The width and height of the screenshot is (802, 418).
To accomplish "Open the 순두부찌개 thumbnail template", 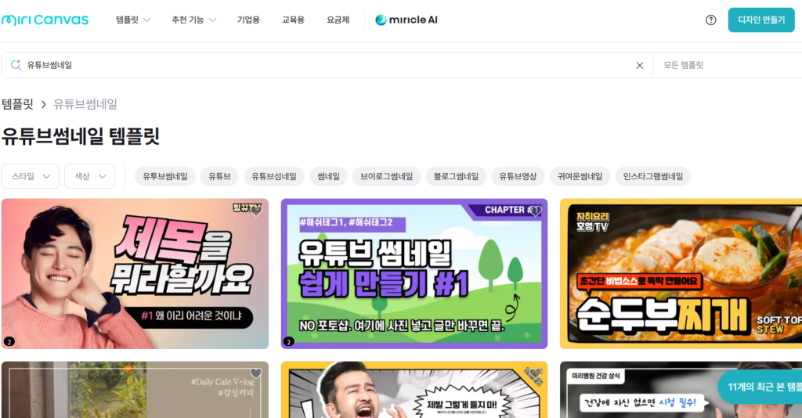I will tap(680, 274).
